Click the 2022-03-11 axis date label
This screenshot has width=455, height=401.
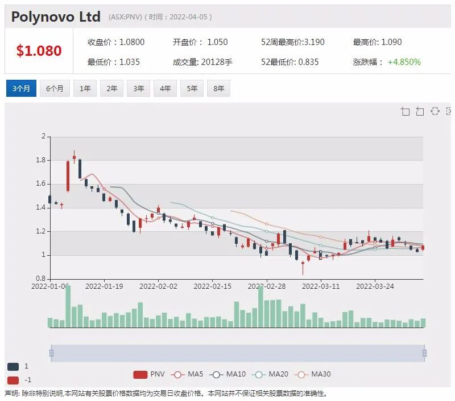[x=321, y=286]
